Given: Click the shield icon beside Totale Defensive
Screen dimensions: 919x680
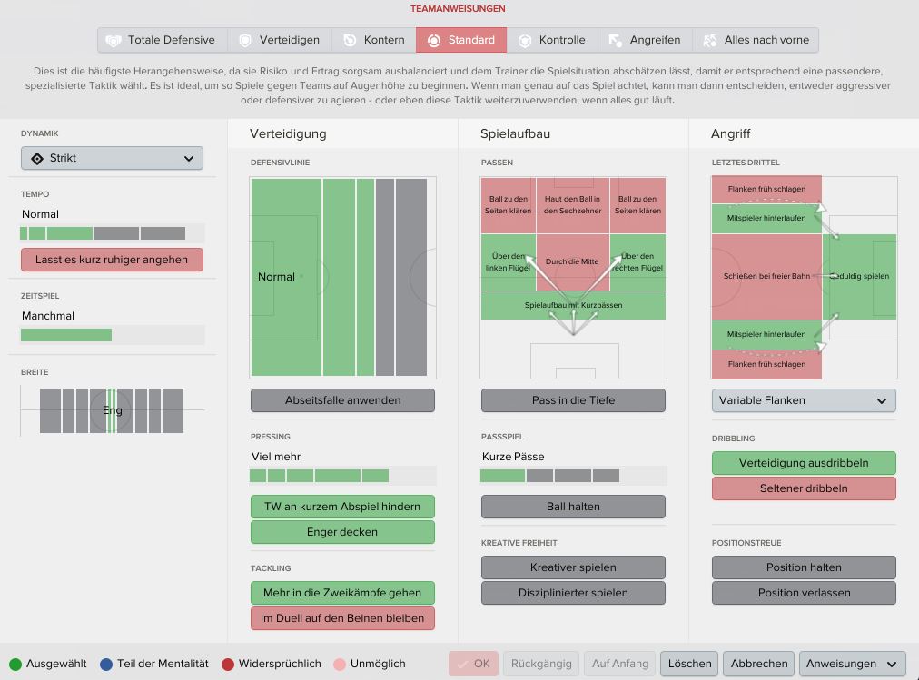Looking at the screenshot, I should click(x=114, y=41).
